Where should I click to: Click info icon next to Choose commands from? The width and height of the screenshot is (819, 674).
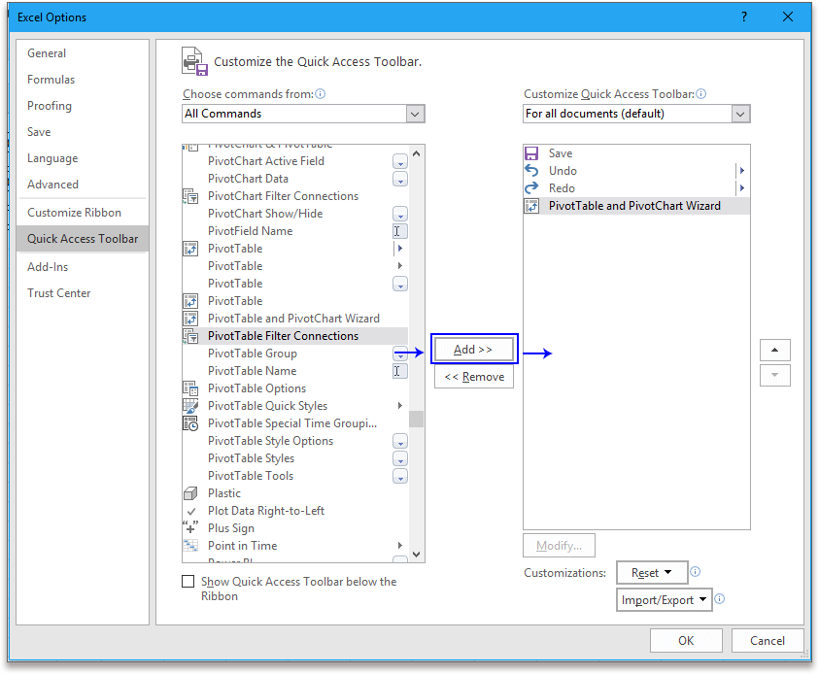tap(321, 94)
